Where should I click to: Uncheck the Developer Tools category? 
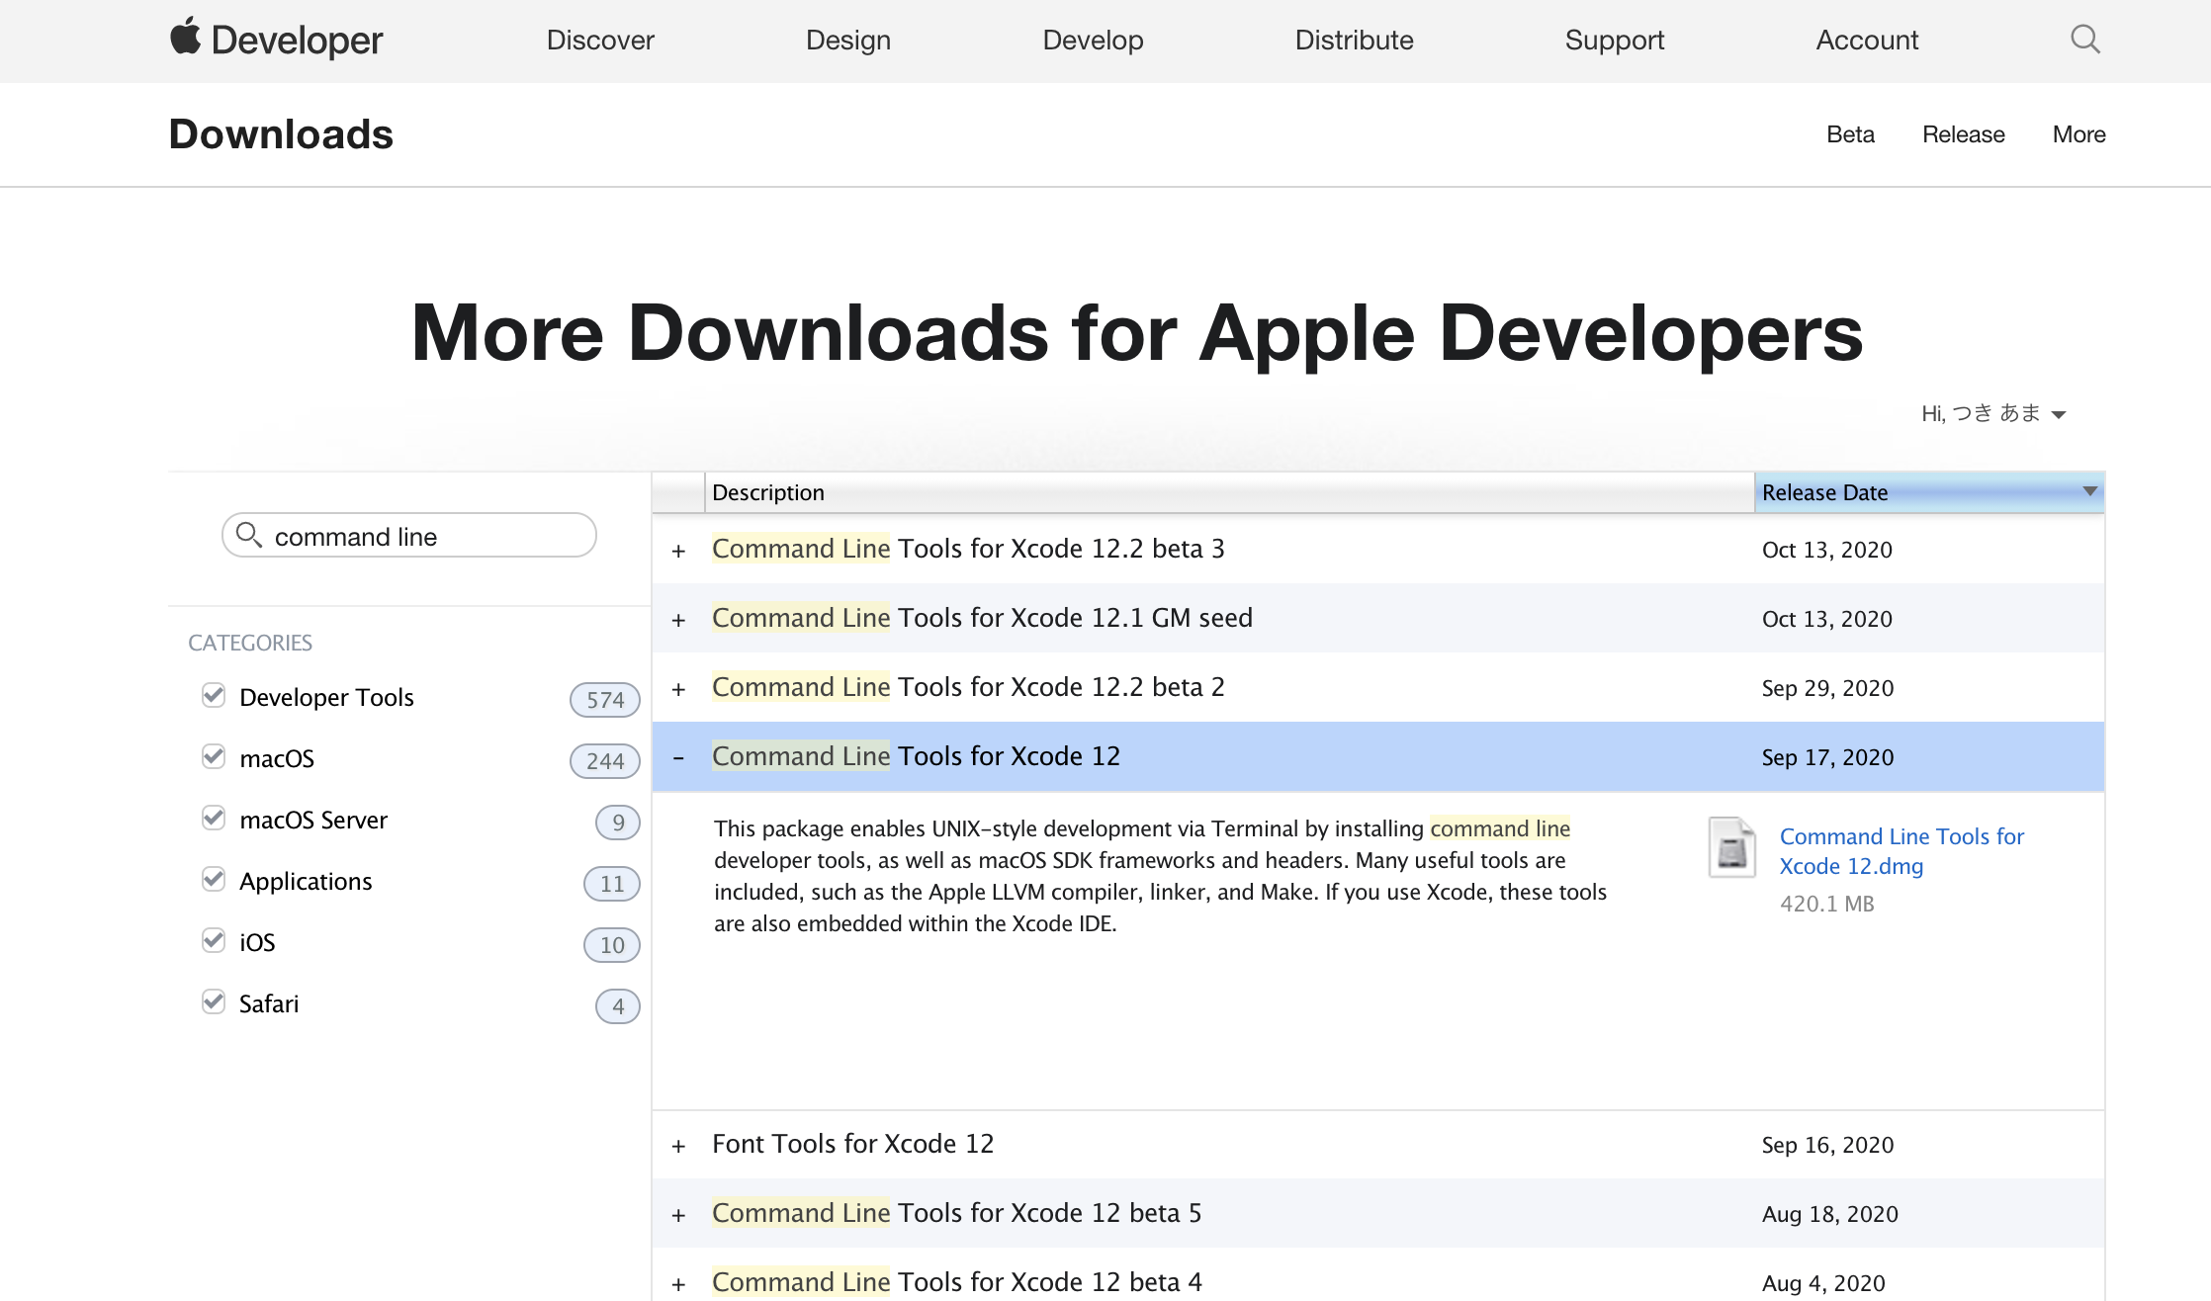click(214, 695)
